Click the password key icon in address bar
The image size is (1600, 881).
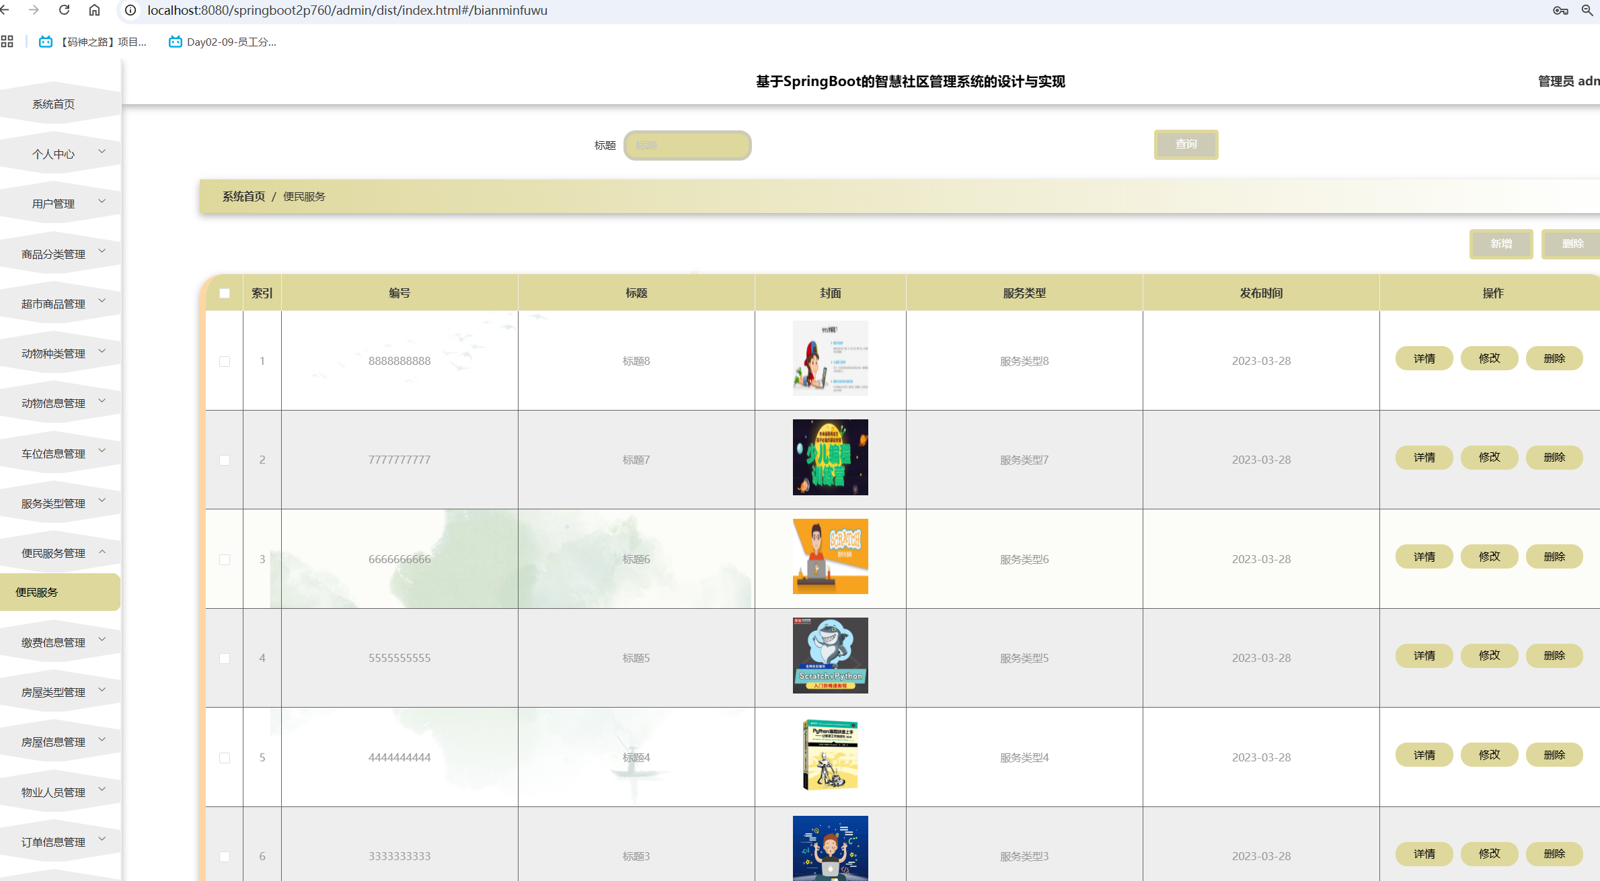coord(1560,10)
